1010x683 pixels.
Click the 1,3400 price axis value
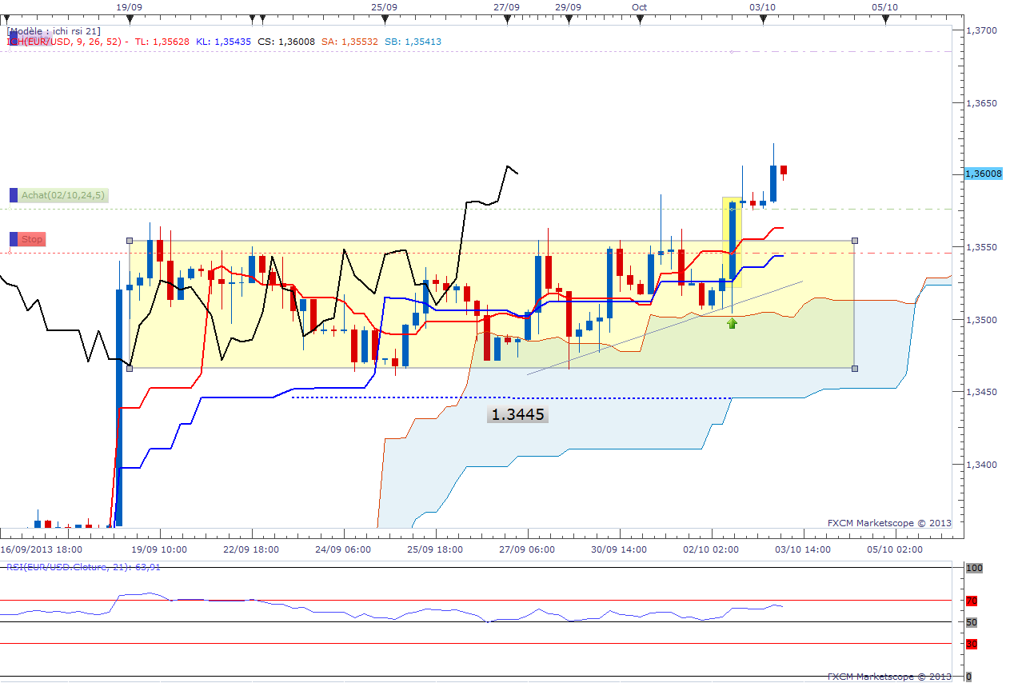[981, 465]
